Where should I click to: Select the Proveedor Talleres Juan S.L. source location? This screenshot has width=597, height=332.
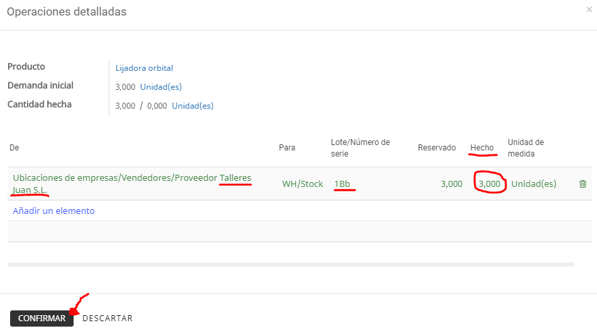[x=132, y=184]
